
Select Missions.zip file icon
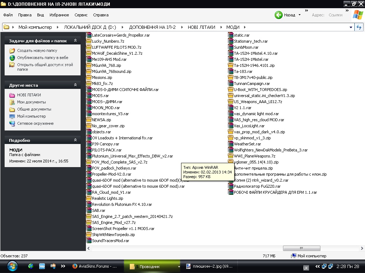(88, 77)
